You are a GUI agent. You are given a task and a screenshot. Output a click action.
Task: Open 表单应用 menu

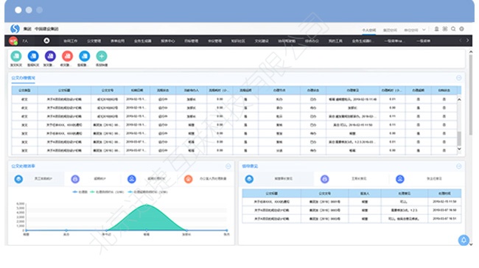coord(117,41)
